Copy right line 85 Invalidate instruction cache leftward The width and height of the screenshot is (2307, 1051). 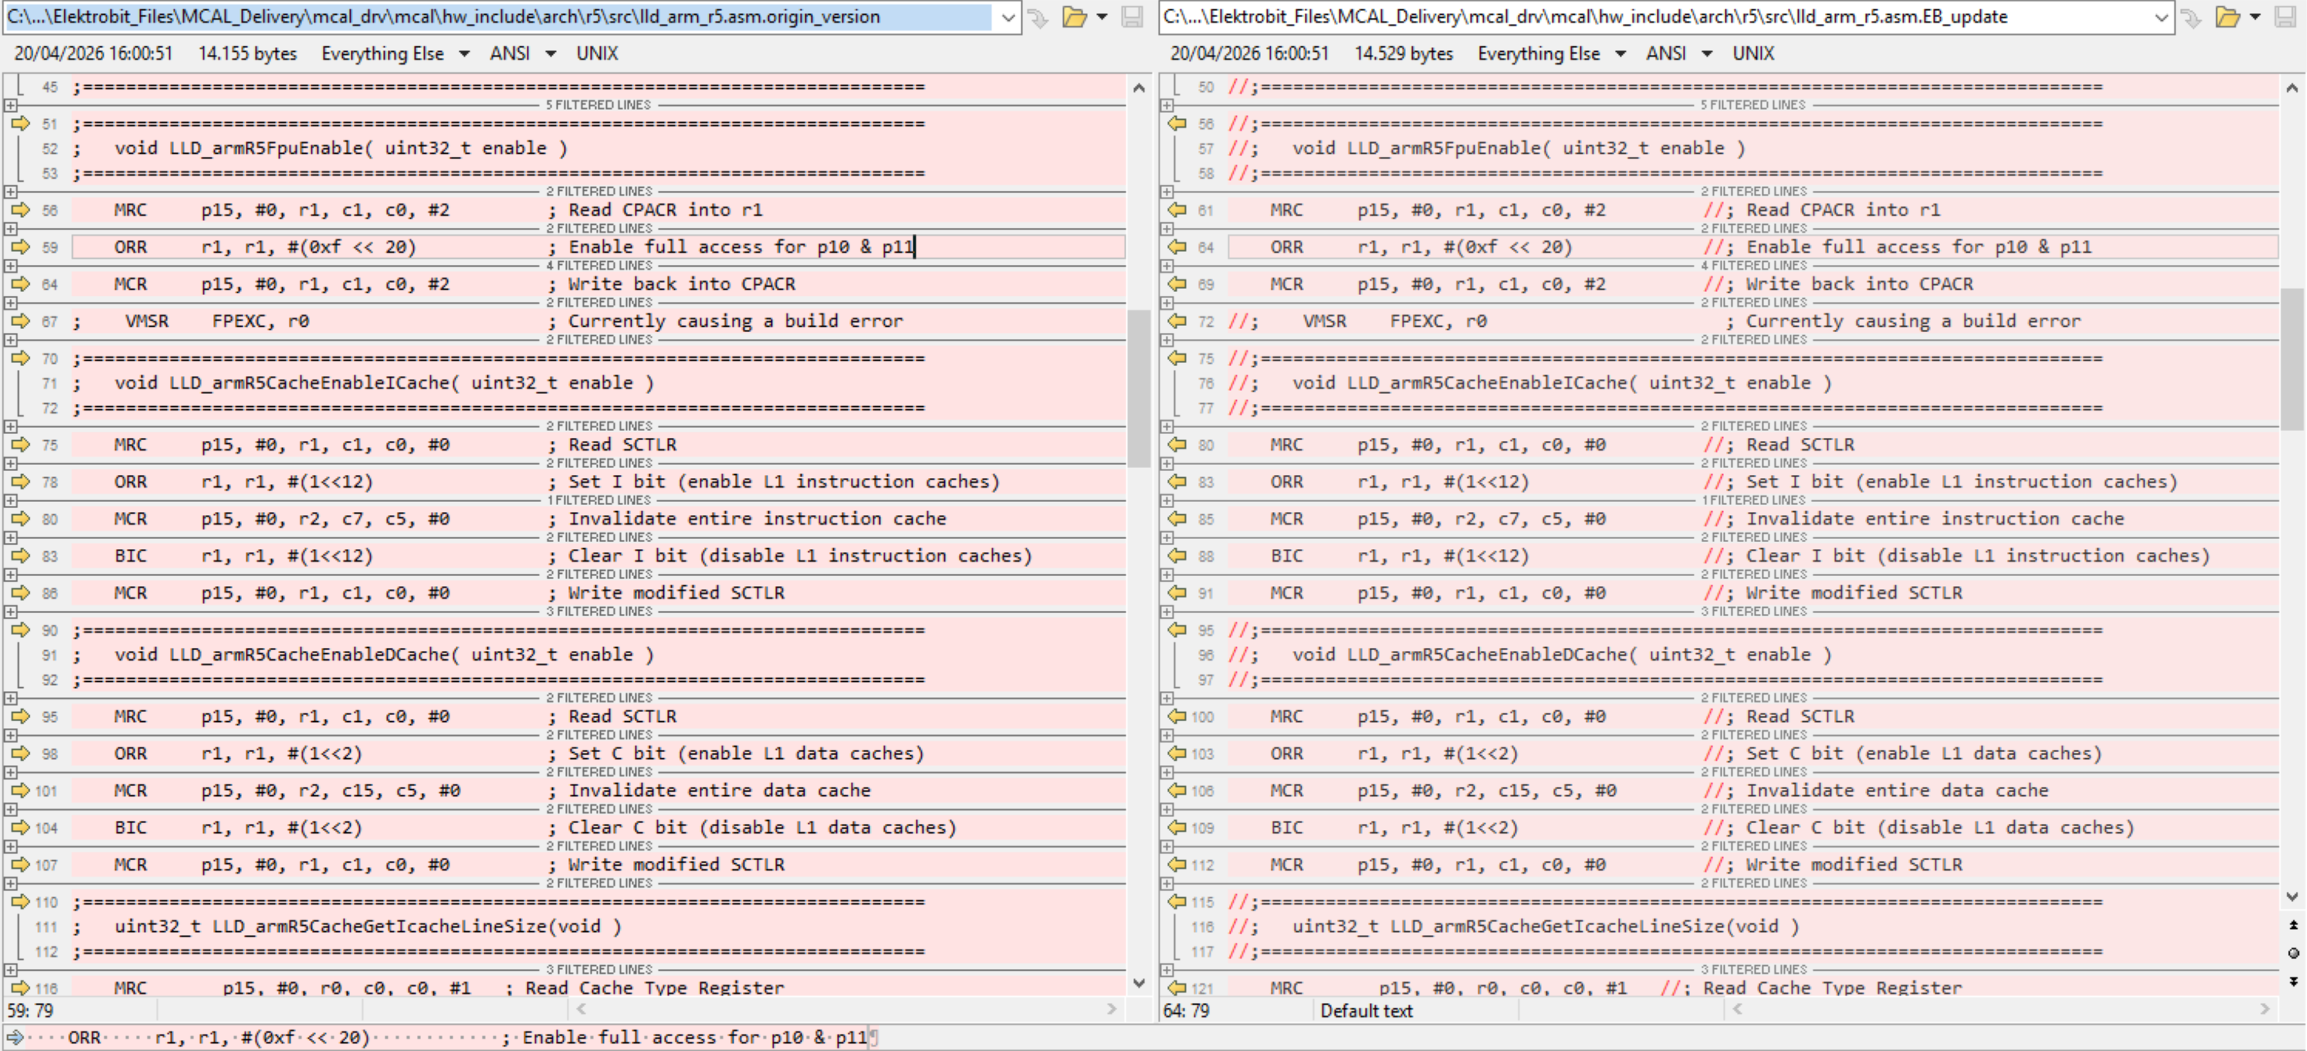point(1177,519)
